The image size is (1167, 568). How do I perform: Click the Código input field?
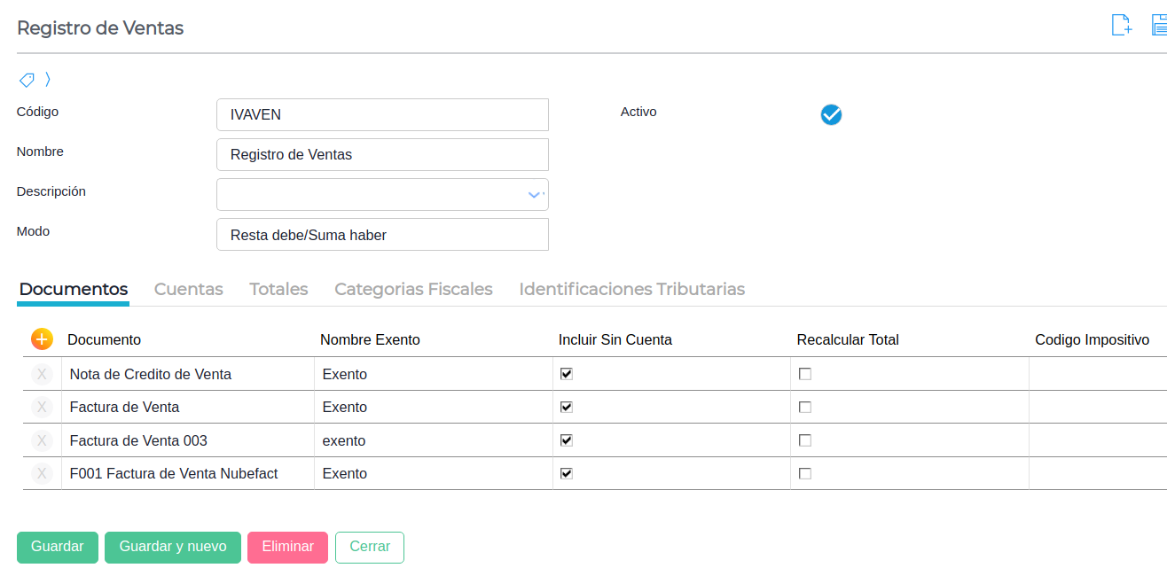382,115
